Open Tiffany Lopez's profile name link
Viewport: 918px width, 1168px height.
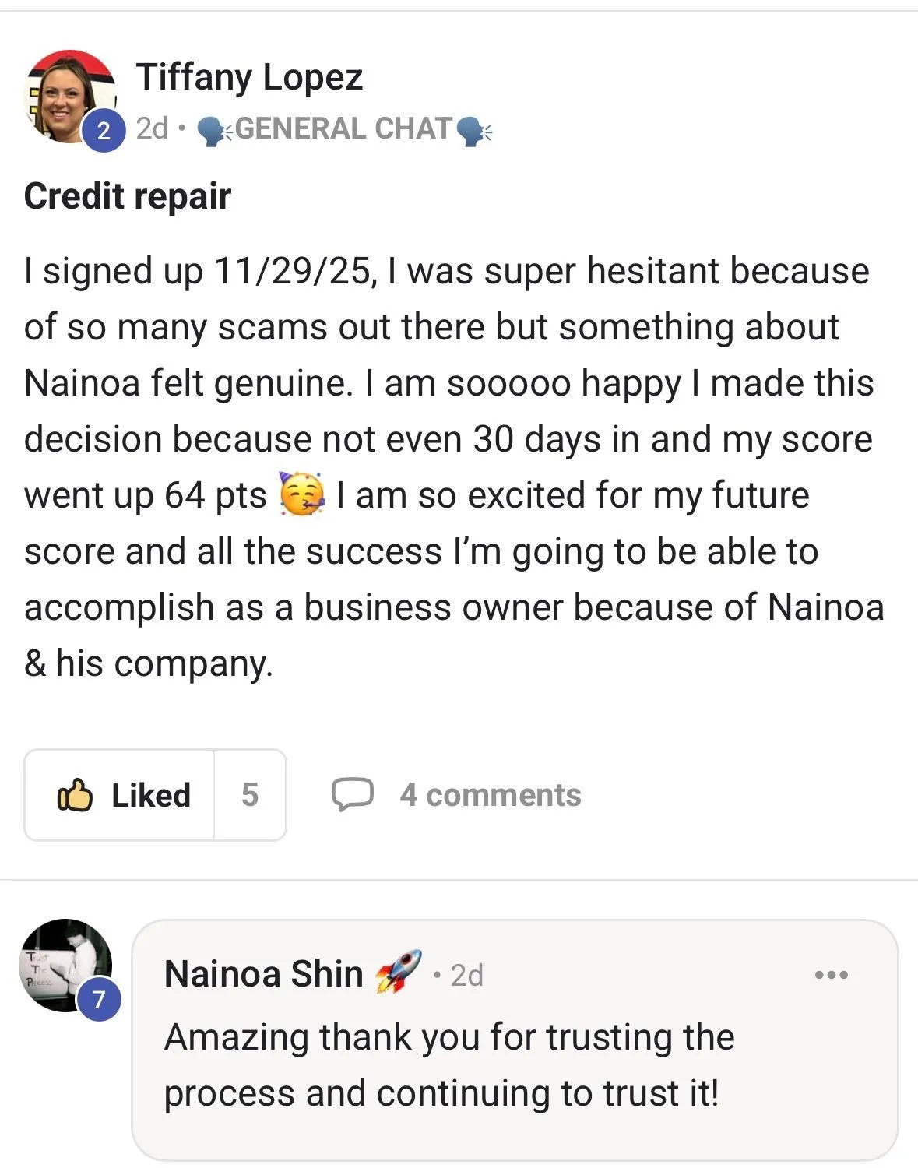(x=249, y=78)
